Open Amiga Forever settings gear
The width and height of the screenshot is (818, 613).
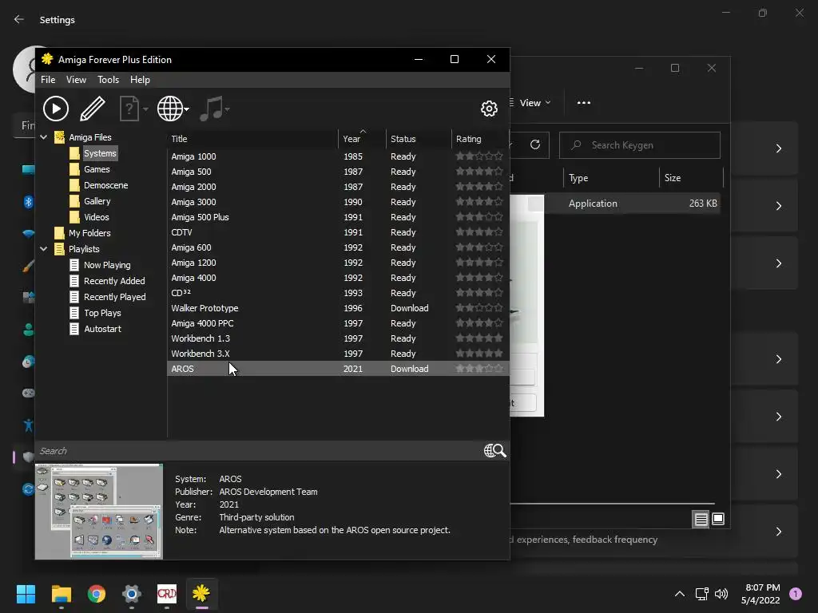pyautogui.click(x=489, y=109)
